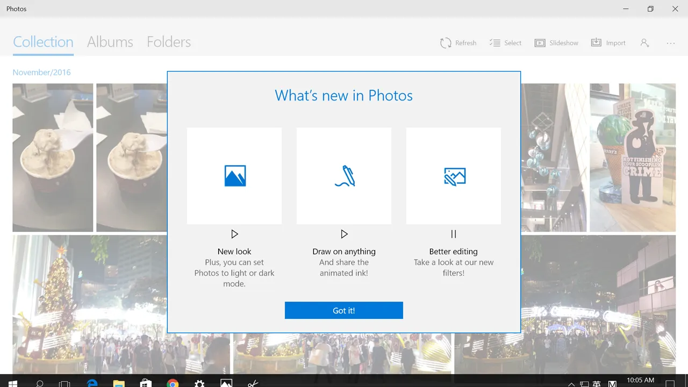Image resolution: width=688 pixels, height=387 pixels.
Task: Pause the Better editing preview
Action: [454, 234]
